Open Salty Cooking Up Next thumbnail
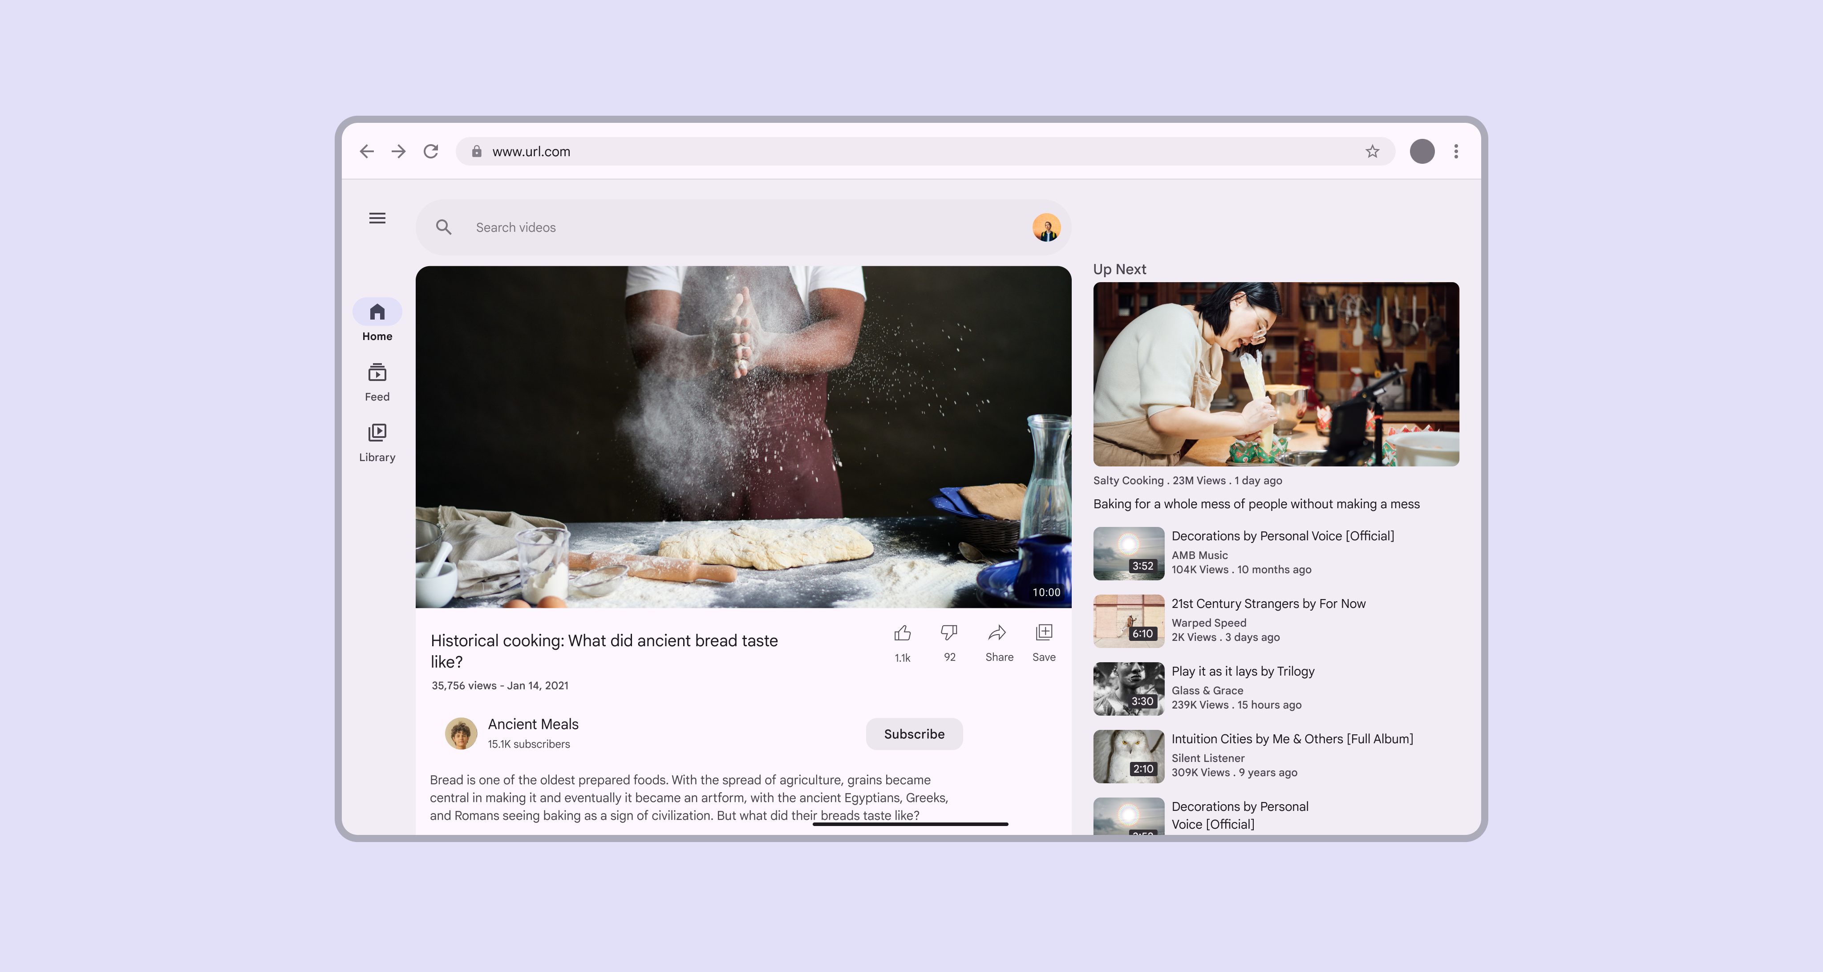This screenshot has height=972, width=1823. coord(1275,373)
